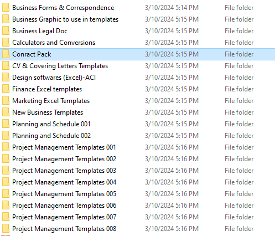Image resolution: width=275 pixels, height=236 pixels.
Task: Click the Calculators and Conversions folder name
Action: tap(54, 43)
